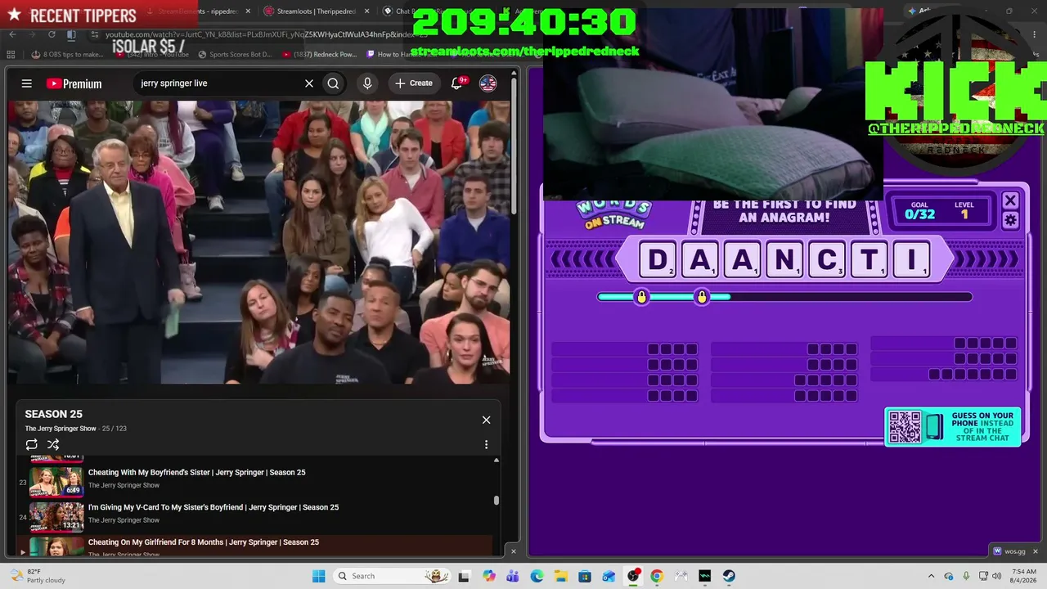Open Microsoft Store from the taskbar

click(x=585, y=576)
